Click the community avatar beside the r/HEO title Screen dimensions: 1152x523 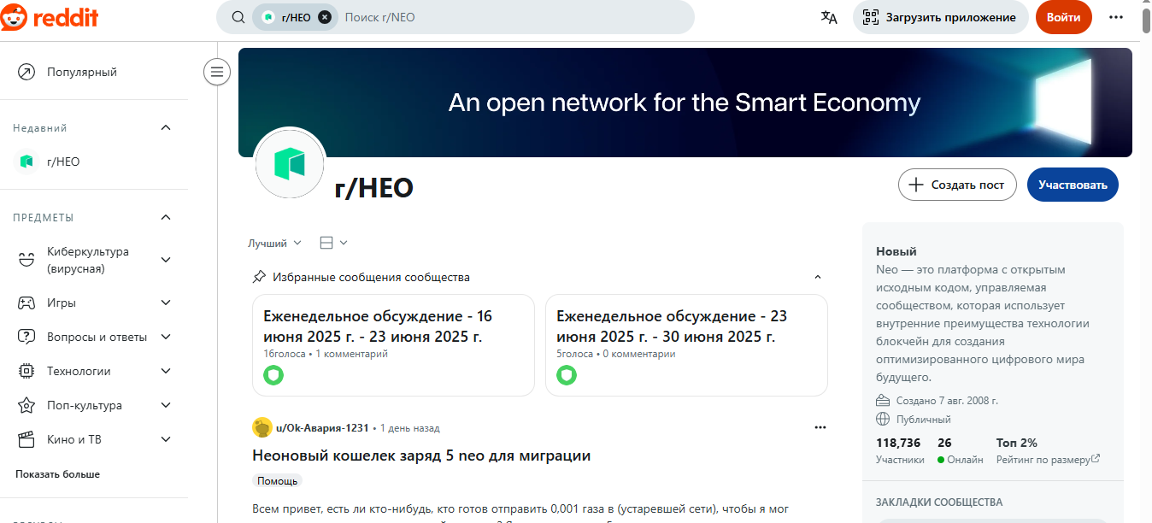tap(290, 164)
